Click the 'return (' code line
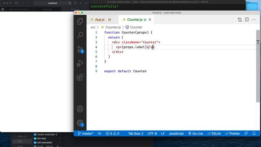261x147 pixels. point(116,37)
